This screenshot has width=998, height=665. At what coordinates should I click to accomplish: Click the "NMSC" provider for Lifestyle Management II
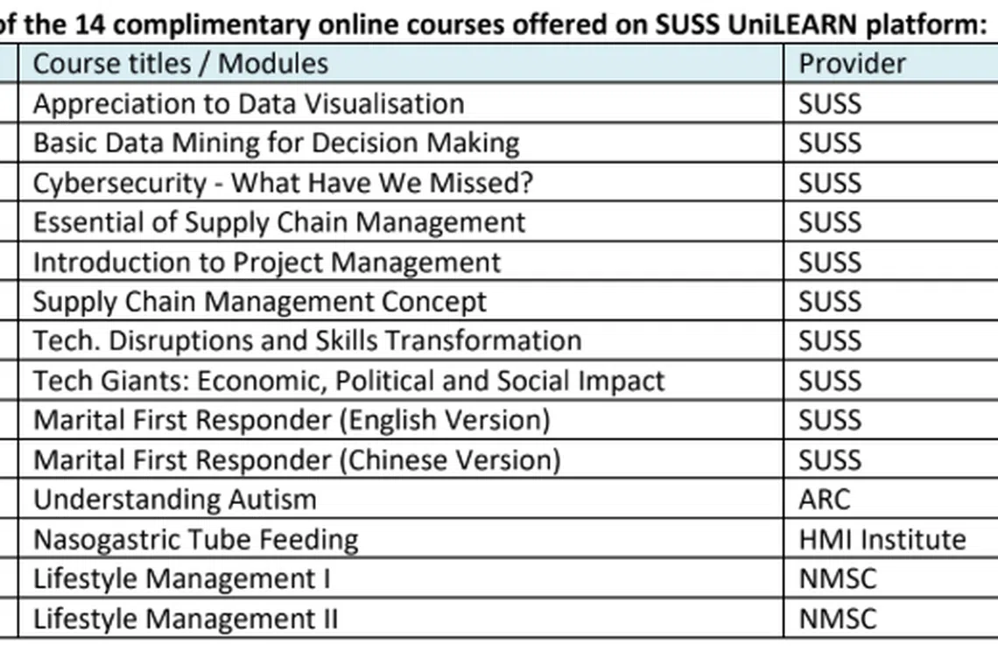tap(837, 619)
